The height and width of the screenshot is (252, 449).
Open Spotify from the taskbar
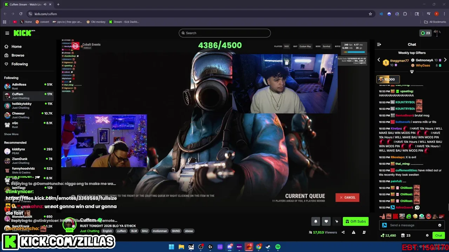278,247
